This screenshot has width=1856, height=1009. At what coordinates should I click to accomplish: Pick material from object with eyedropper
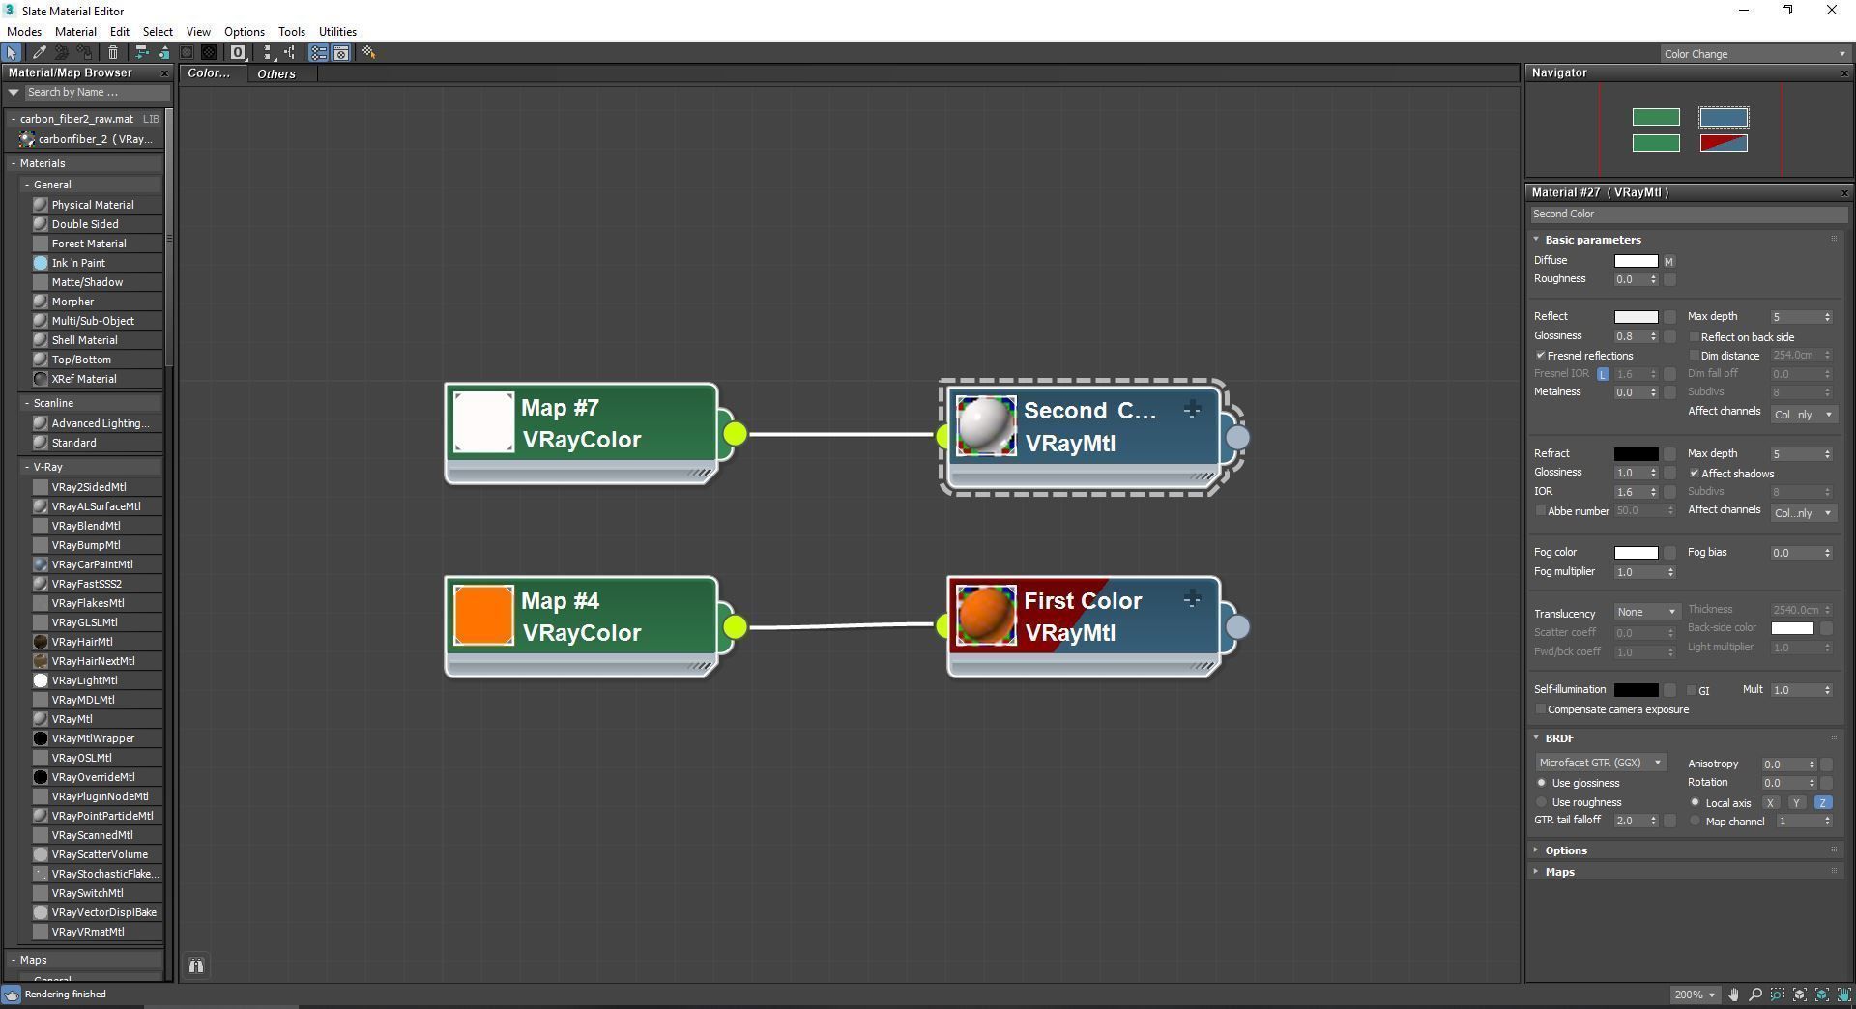40,53
